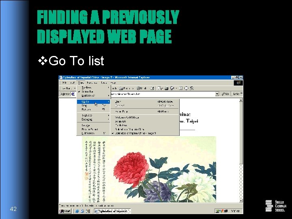Click the page icon in Address bar
The width and height of the screenshot is (292, 219).
[73, 94]
